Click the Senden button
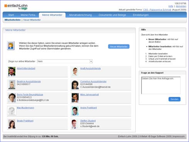The height and width of the screenshot is (142, 189). click(x=174, y=99)
